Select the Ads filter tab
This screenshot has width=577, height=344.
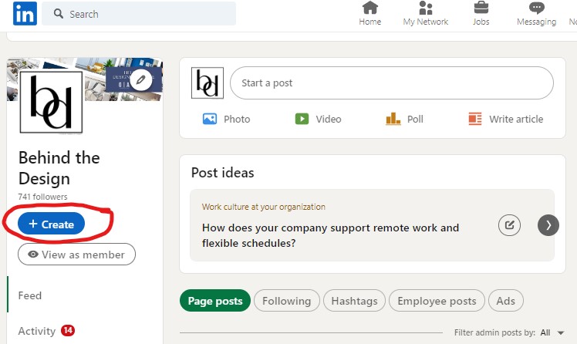[x=505, y=301]
